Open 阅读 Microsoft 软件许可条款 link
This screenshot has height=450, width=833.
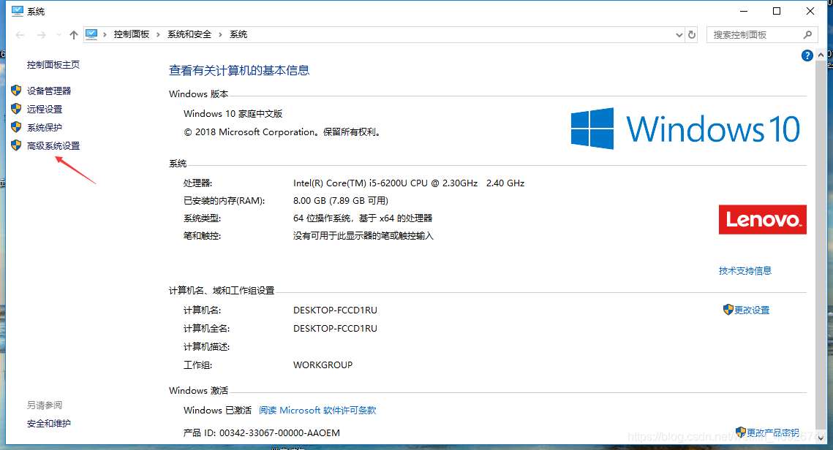[317, 411]
